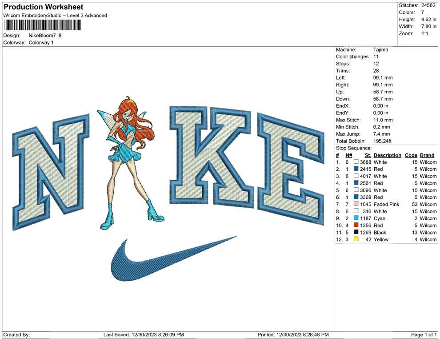
Task: Click the Machine value Tajima
Action: tap(380, 50)
